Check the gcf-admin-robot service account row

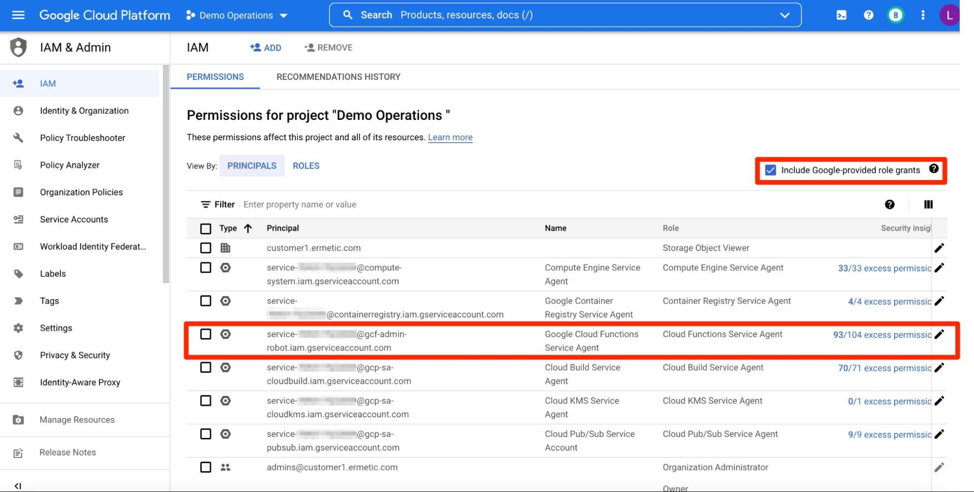(206, 334)
